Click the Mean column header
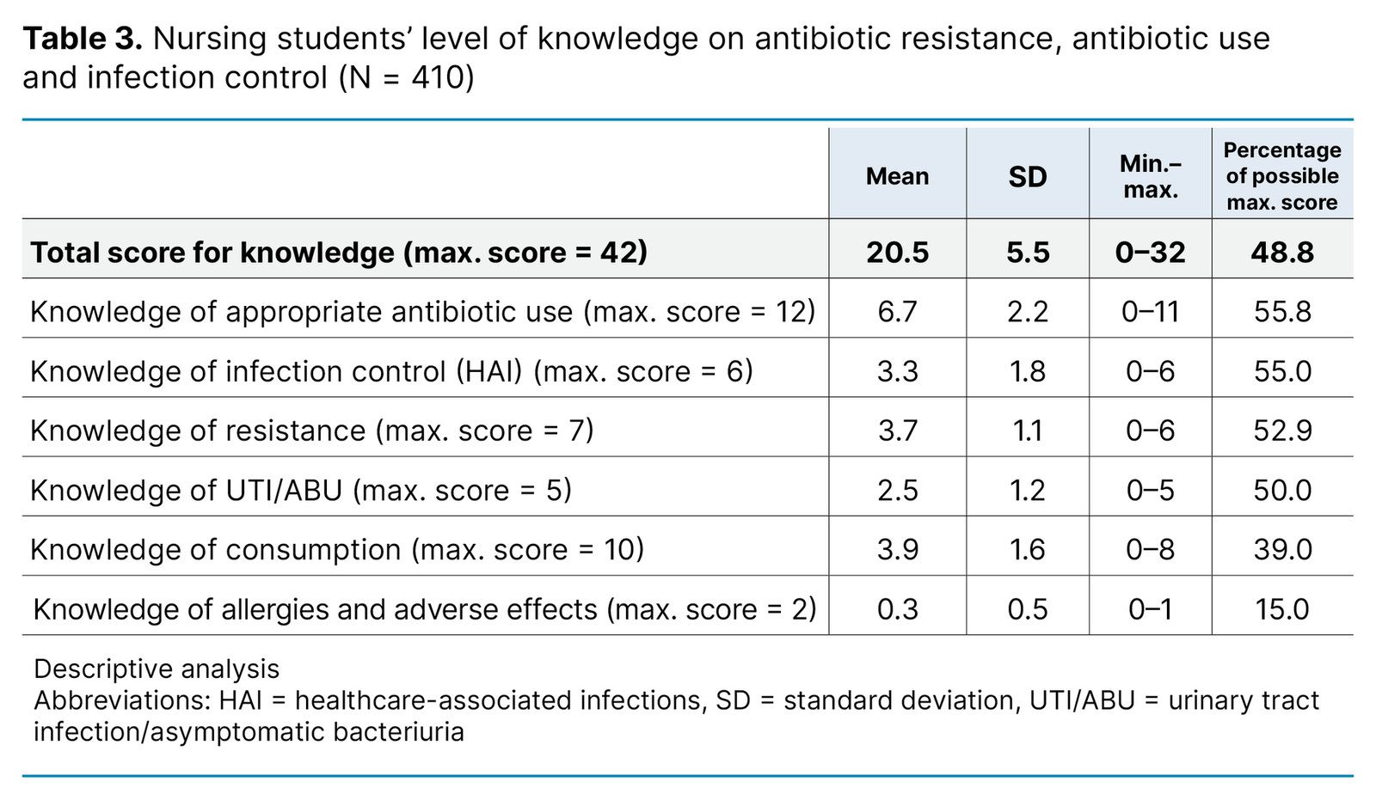This screenshot has height=788, width=1376. click(897, 176)
